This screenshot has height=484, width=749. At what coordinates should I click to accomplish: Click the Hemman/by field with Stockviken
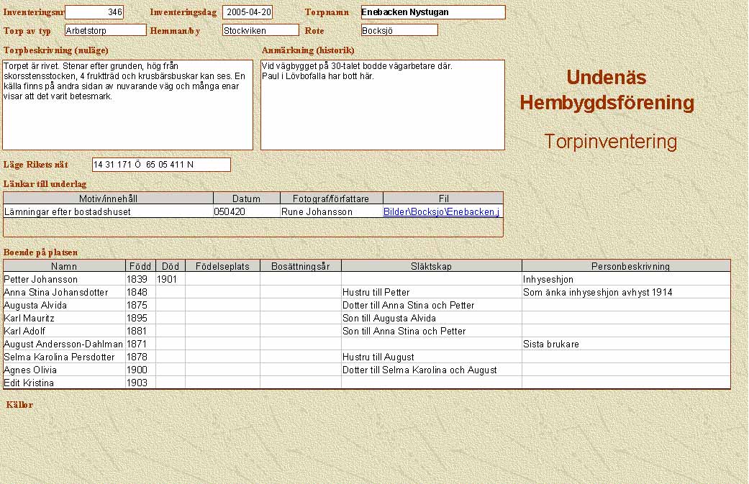[260, 30]
